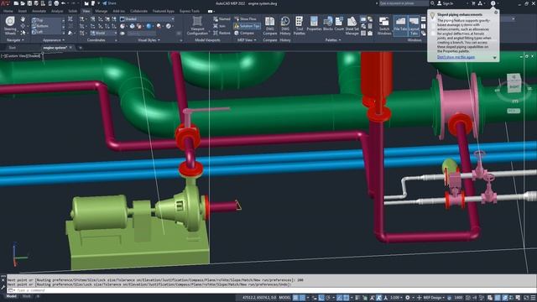
Task: Click Switch Windows
Action: point(384,26)
